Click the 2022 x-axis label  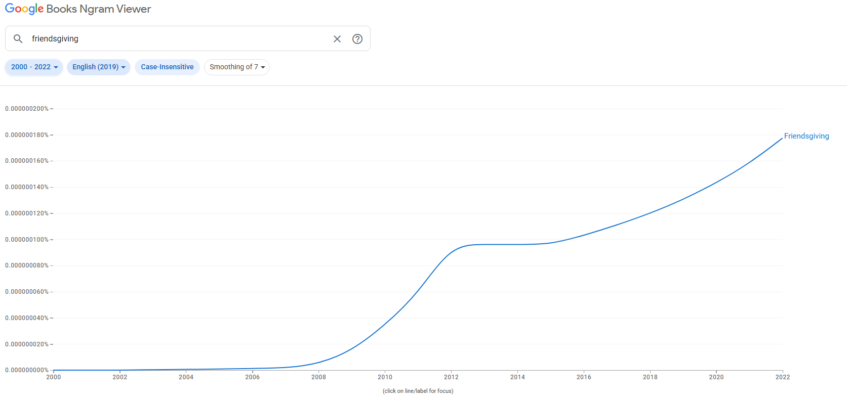[x=783, y=377]
